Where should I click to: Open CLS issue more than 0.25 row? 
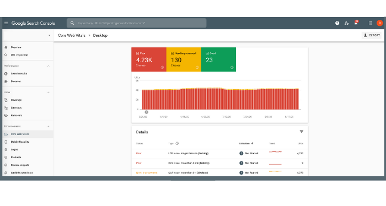click(219, 163)
